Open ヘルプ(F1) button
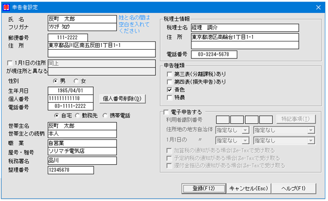 tap(293, 188)
